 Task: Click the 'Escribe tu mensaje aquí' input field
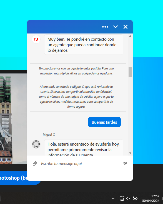click(x=80, y=164)
